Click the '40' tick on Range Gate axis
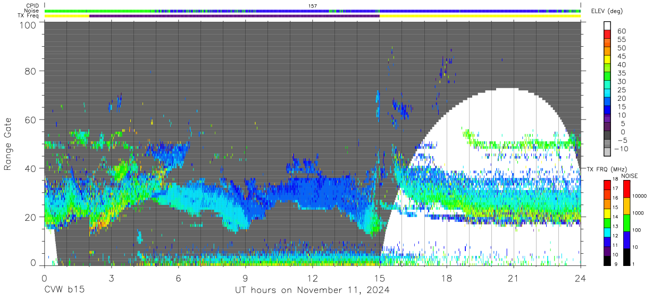The image size is (653, 301). point(31,168)
